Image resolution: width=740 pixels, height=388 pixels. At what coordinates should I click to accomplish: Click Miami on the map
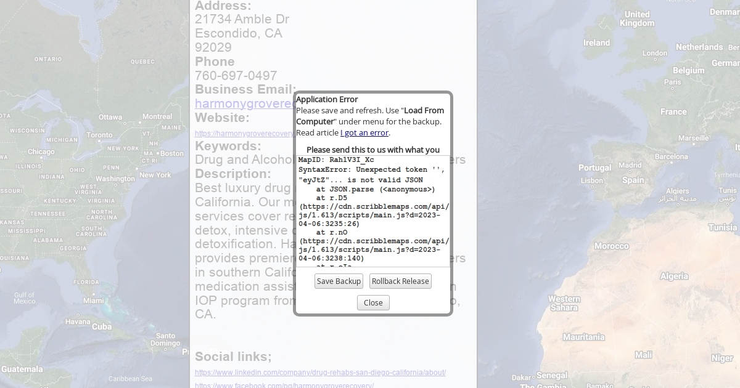click(x=94, y=301)
